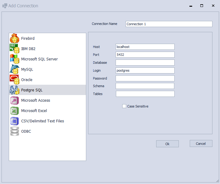The image size is (220, 184).
Task: Edit the Connection Name field
Action: [169, 24]
